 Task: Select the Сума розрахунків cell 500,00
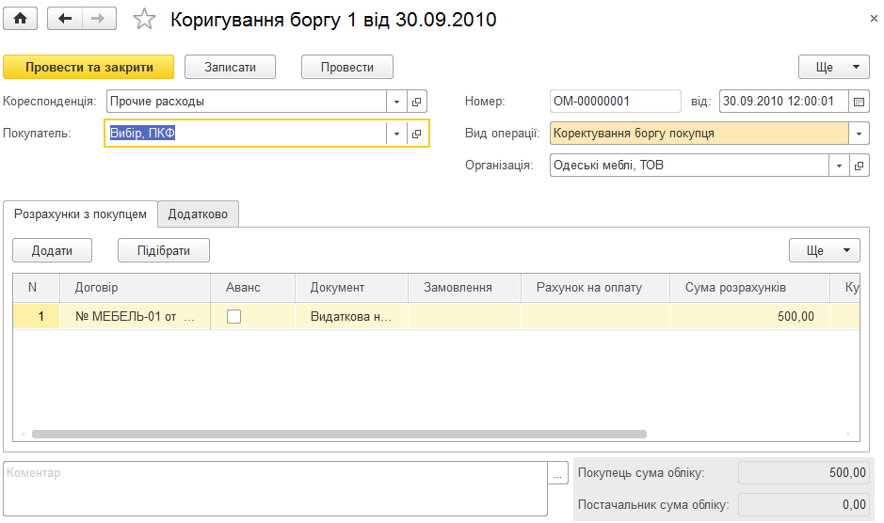749,317
